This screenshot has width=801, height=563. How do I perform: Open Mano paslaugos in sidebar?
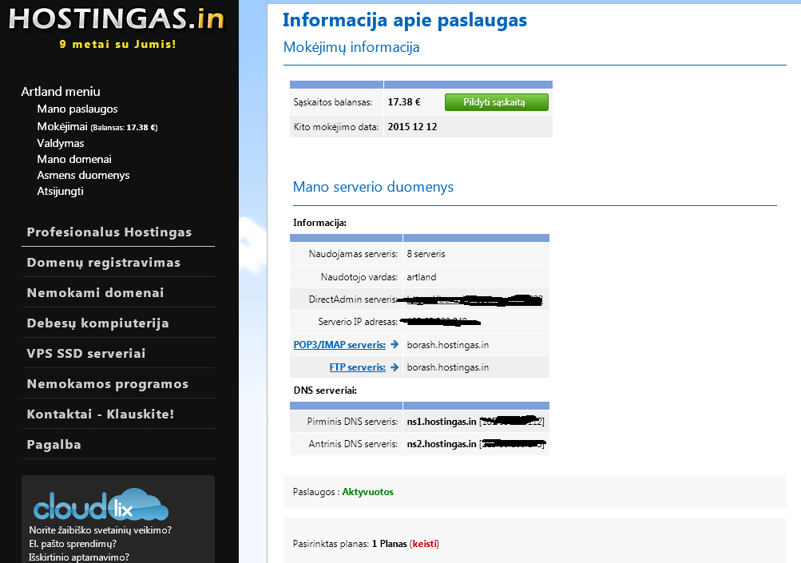[x=77, y=109]
